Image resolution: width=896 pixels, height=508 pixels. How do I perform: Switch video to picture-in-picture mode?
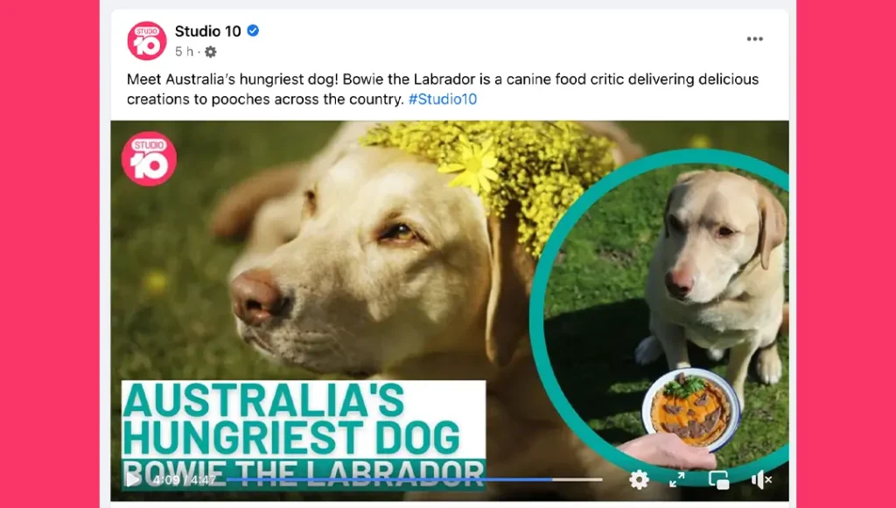coord(719,480)
